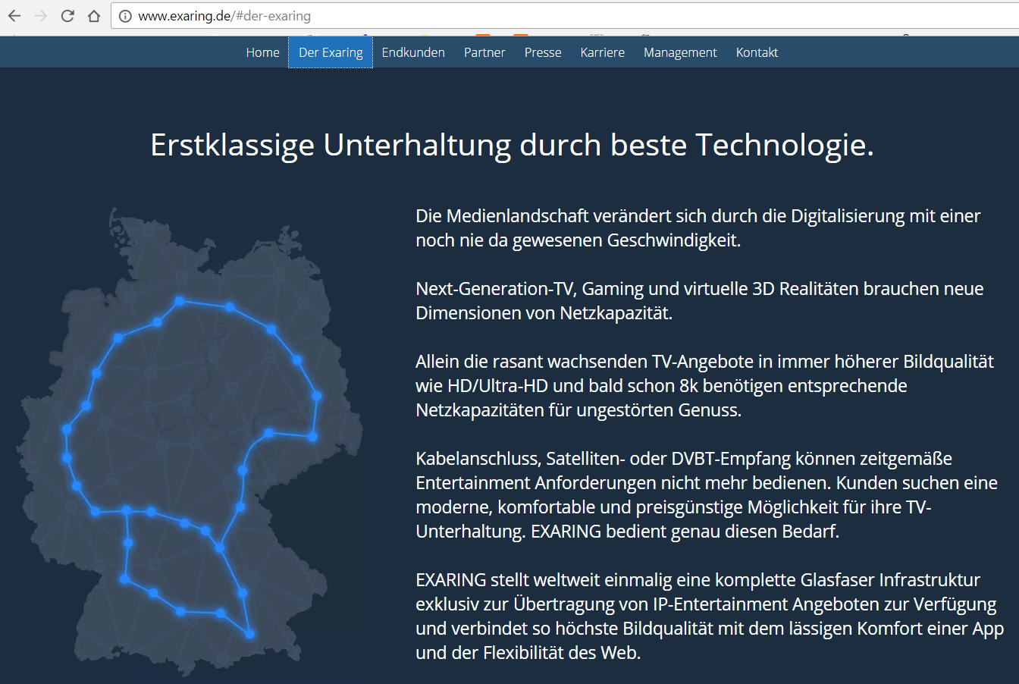Click the headline Erstklassige Unterhaltung durch beste Technologie
This screenshot has width=1019, height=684.
513,145
